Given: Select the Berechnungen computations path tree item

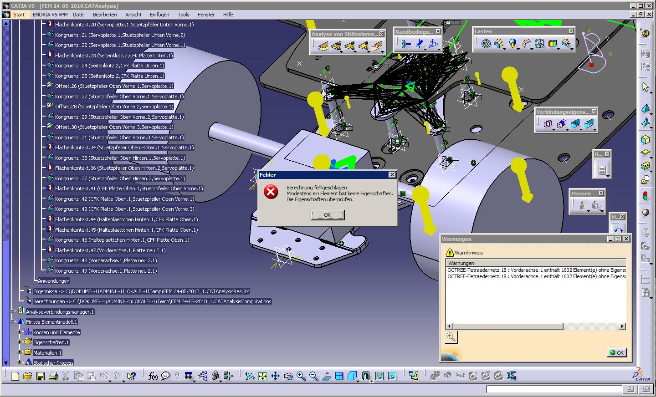Looking at the screenshot, I should tap(152, 301).
